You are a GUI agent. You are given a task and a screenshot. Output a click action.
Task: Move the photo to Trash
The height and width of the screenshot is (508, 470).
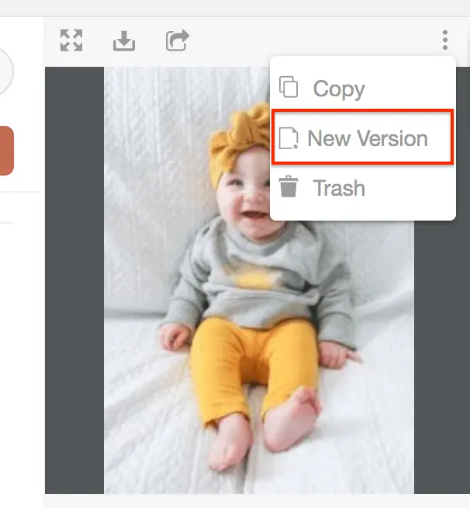pos(362,188)
